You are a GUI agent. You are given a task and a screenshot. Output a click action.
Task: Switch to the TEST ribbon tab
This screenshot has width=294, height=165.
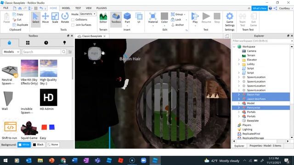tap(78, 8)
